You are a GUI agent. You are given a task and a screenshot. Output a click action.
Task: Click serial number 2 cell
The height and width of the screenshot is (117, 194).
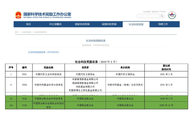pos(11,85)
